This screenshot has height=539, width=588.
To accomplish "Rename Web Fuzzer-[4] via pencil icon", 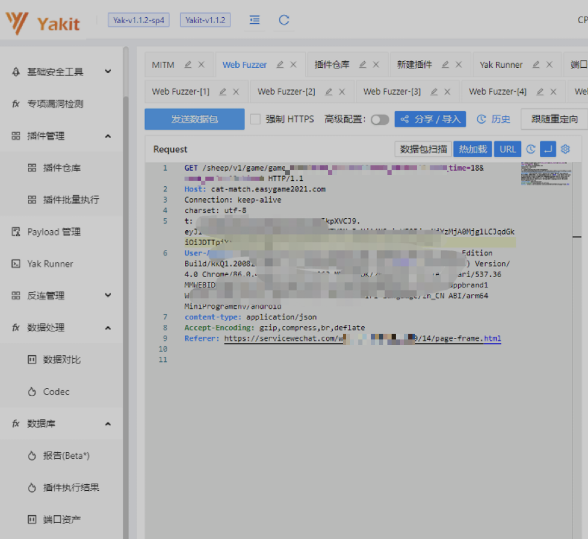I will tap(540, 92).
